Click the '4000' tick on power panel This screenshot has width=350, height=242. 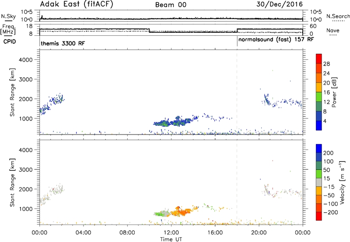tap(26, 60)
